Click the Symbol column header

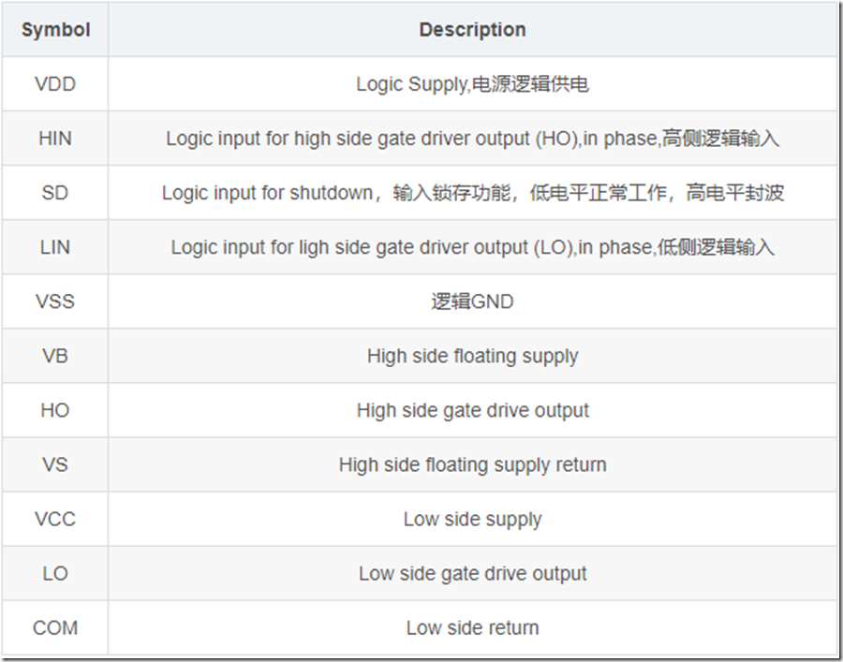click(x=55, y=30)
